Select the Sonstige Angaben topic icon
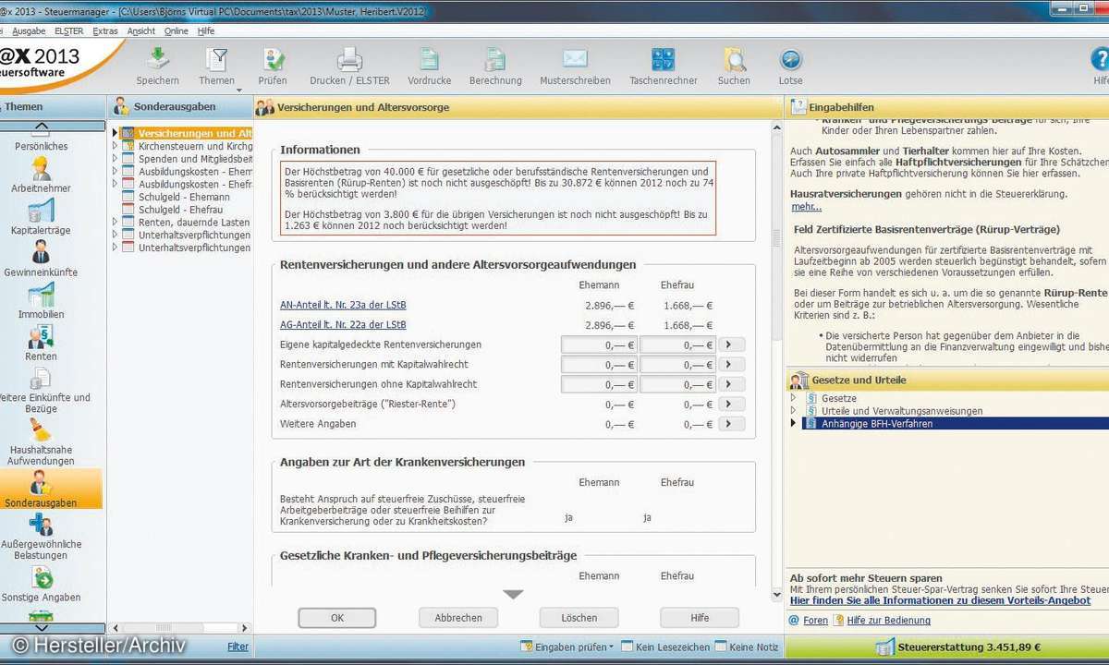The height and width of the screenshot is (665, 1109). [x=42, y=577]
